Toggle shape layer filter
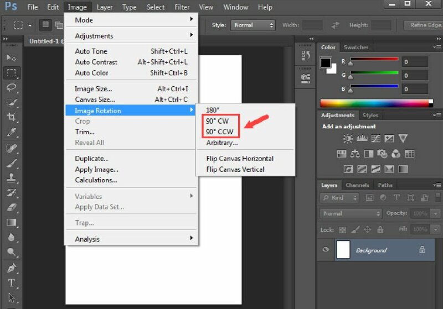Viewport: 443px width, 309px height. point(410,198)
